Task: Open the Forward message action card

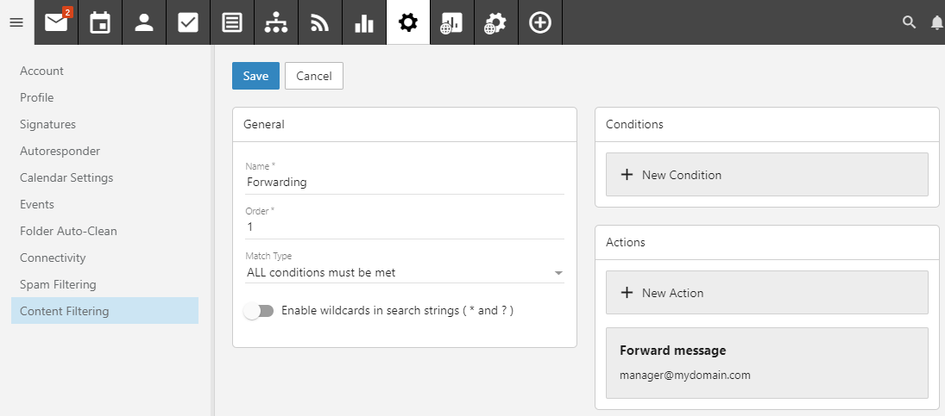Action: [766, 363]
